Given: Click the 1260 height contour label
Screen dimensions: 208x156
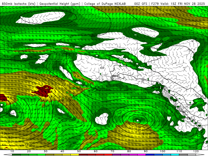Looking at the screenshot, I should (x=5, y=133).
